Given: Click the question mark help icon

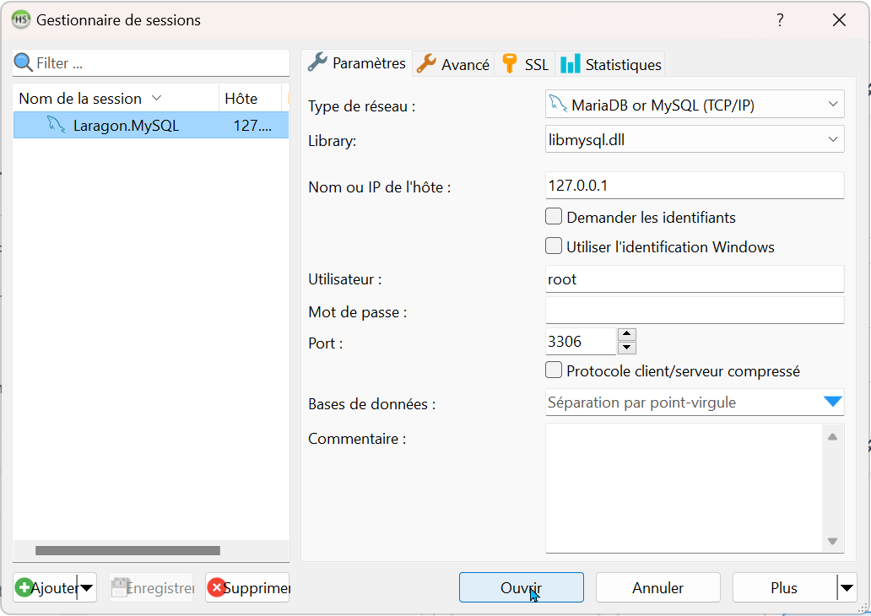Looking at the screenshot, I should click(x=780, y=20).
